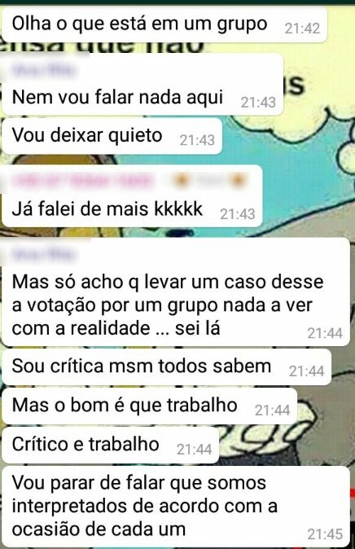Select the "Nem vou falar nada aqui" message

tap(142, 84)
